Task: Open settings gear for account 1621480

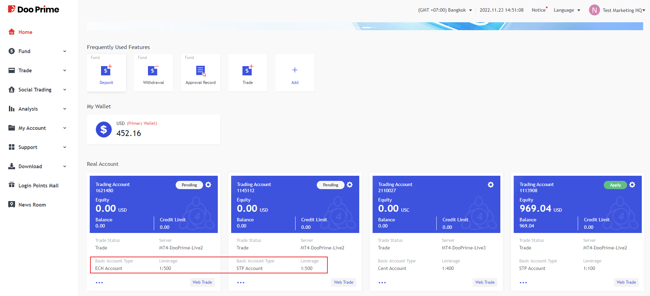Action: point(208,185)
